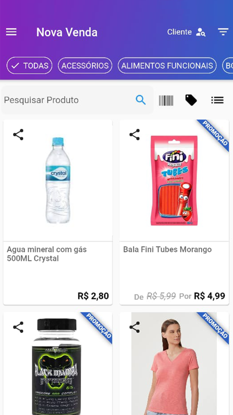This screenshot has height=415, width=233.
Task: Open the hamburger navigation menu
Action: coord(11,32)
